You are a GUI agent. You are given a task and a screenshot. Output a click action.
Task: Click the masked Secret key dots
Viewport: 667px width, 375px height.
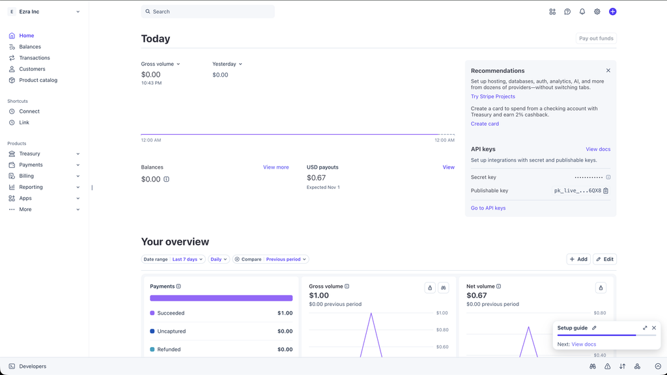point(589,177)
